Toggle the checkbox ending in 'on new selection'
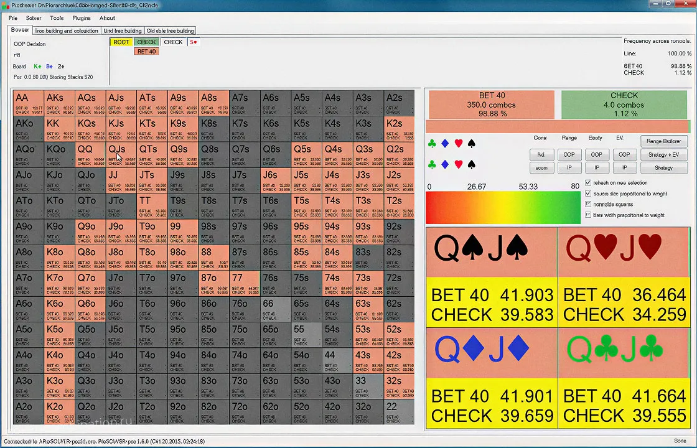 coord(589,183)
